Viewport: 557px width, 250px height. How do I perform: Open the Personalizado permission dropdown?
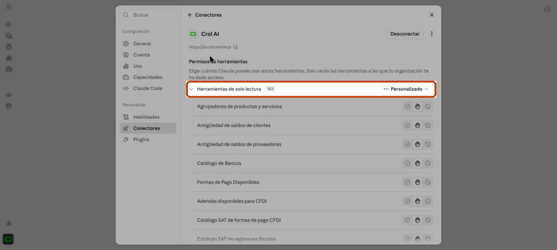click(x=406, y=90)
